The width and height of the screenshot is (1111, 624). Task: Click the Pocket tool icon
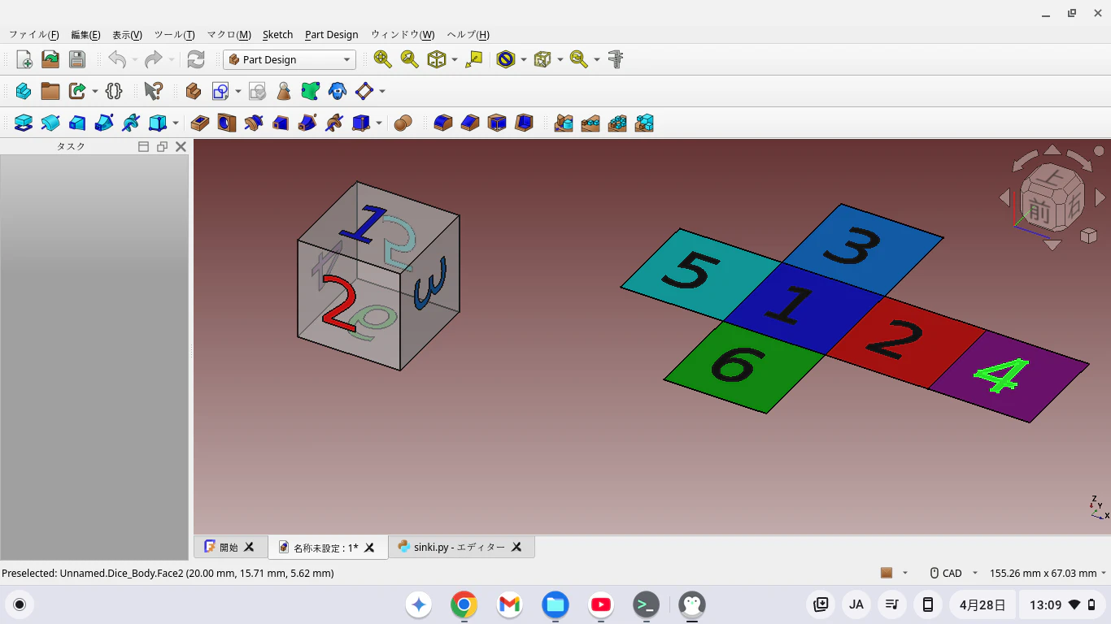tap(200, 123)
